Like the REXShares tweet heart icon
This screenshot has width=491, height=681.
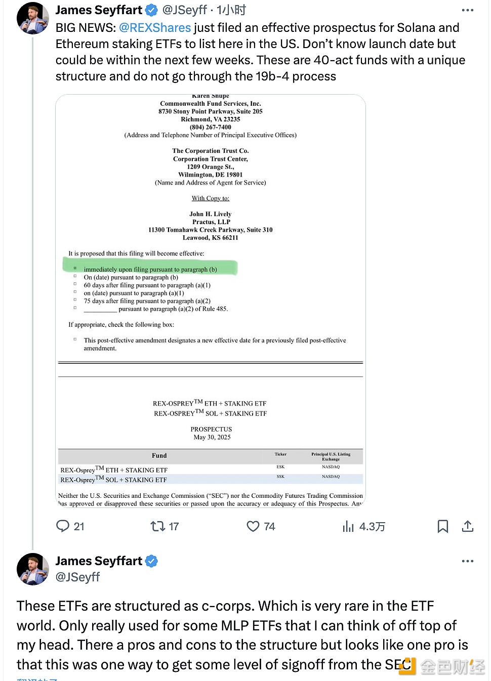click(253, 526)
